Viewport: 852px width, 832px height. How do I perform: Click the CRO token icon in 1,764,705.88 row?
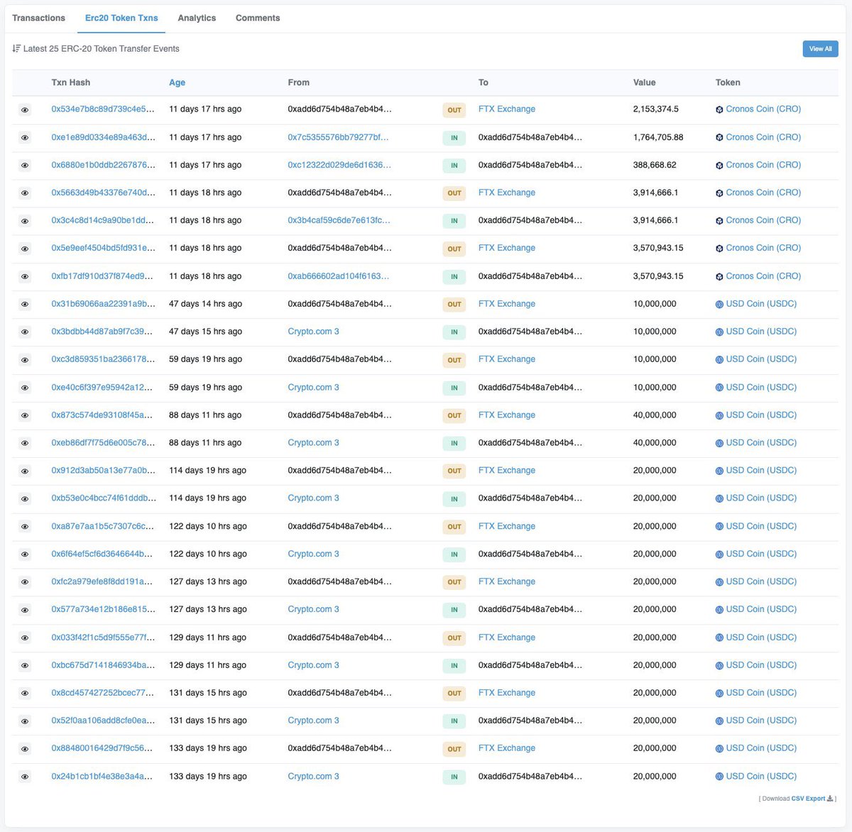[x=719, y=138]
